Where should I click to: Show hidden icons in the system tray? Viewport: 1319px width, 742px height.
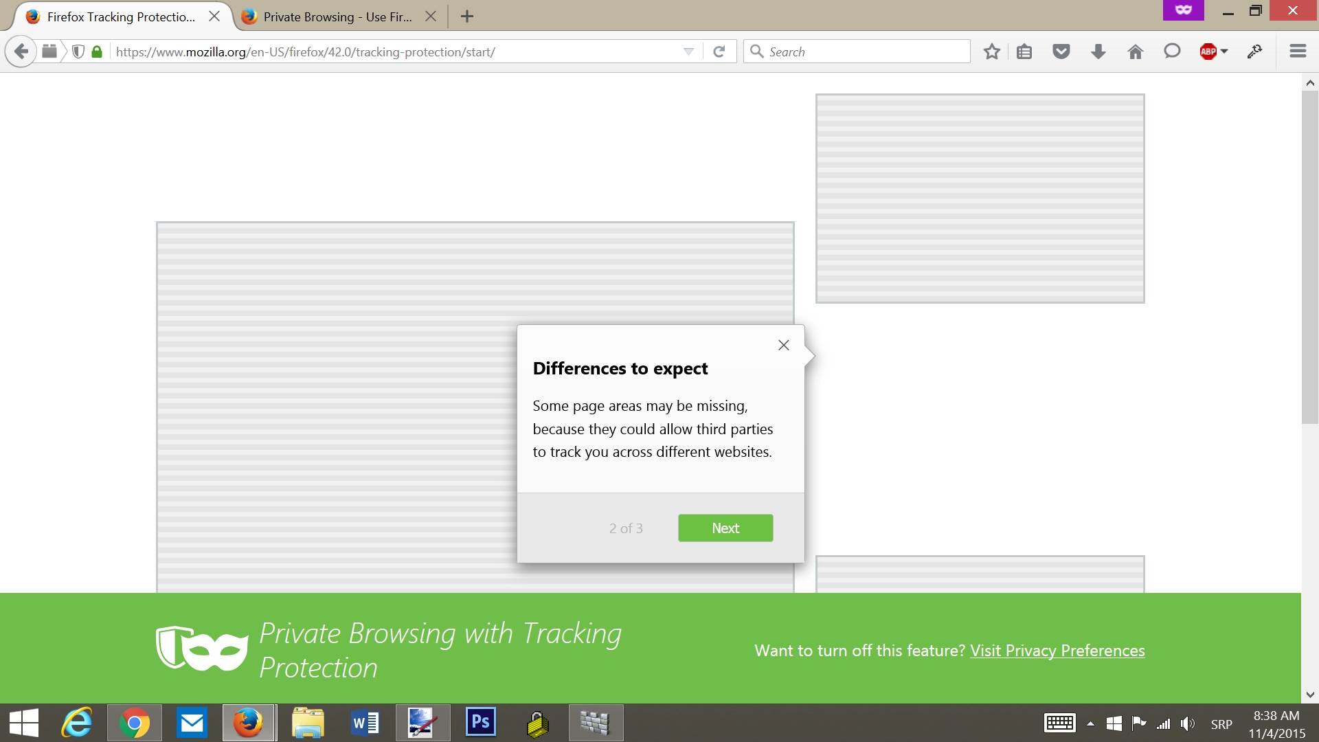click(x=1091, y=722)
